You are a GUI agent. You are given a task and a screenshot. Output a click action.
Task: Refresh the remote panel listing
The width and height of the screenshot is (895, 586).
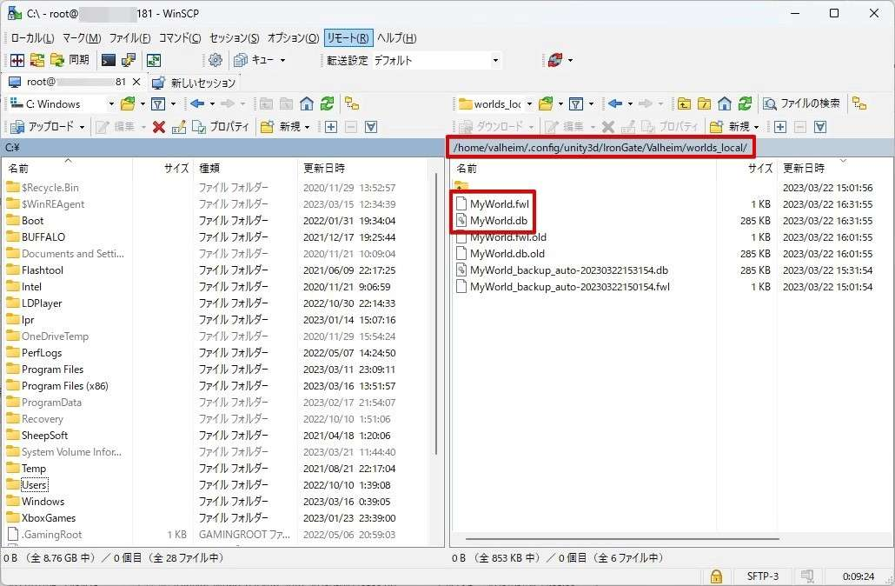pos(745,103)
